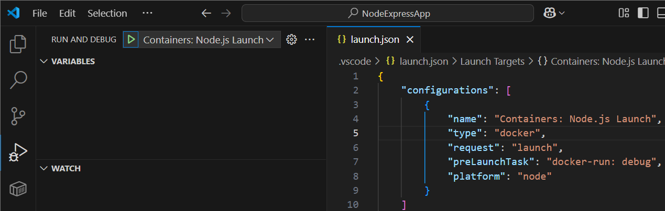
Task: Open the Source Control view
Action: [18, 116]
